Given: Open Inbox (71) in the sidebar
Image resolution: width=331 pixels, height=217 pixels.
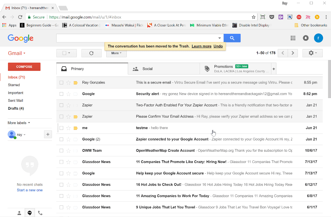Looking at the screenshot, I should 17,77.
